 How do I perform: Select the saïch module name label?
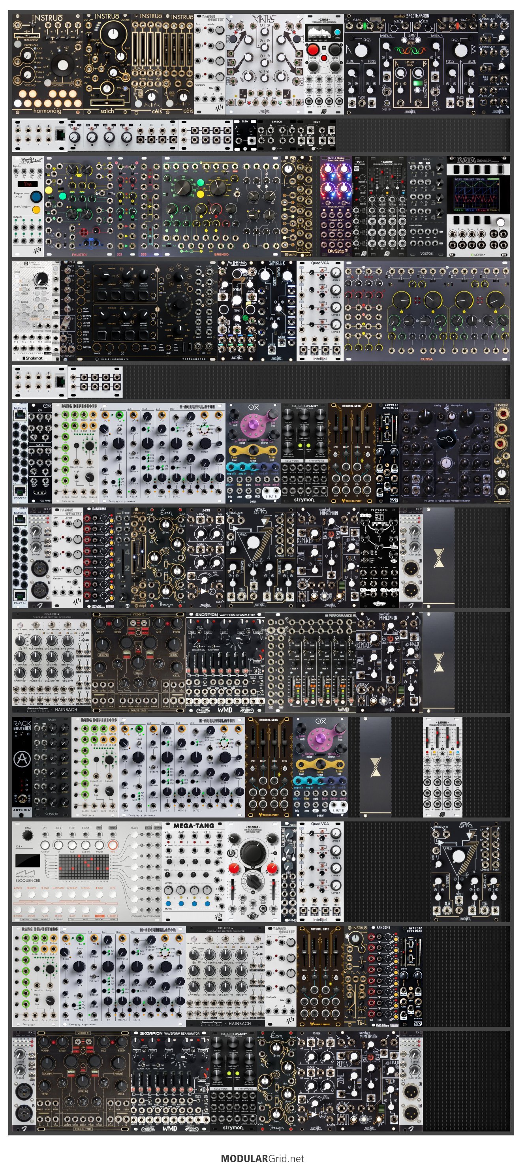pos(107,111)
